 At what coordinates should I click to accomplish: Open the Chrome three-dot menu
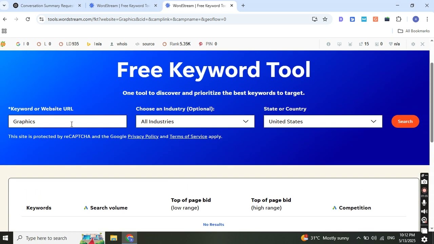[427, 19]
